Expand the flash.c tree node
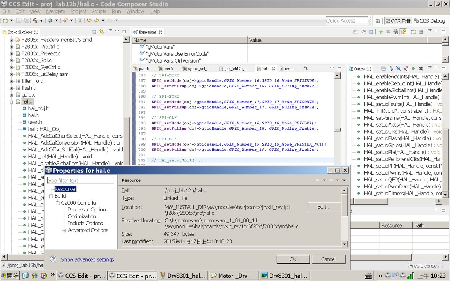450x281 pixels. tap(11, 88)
